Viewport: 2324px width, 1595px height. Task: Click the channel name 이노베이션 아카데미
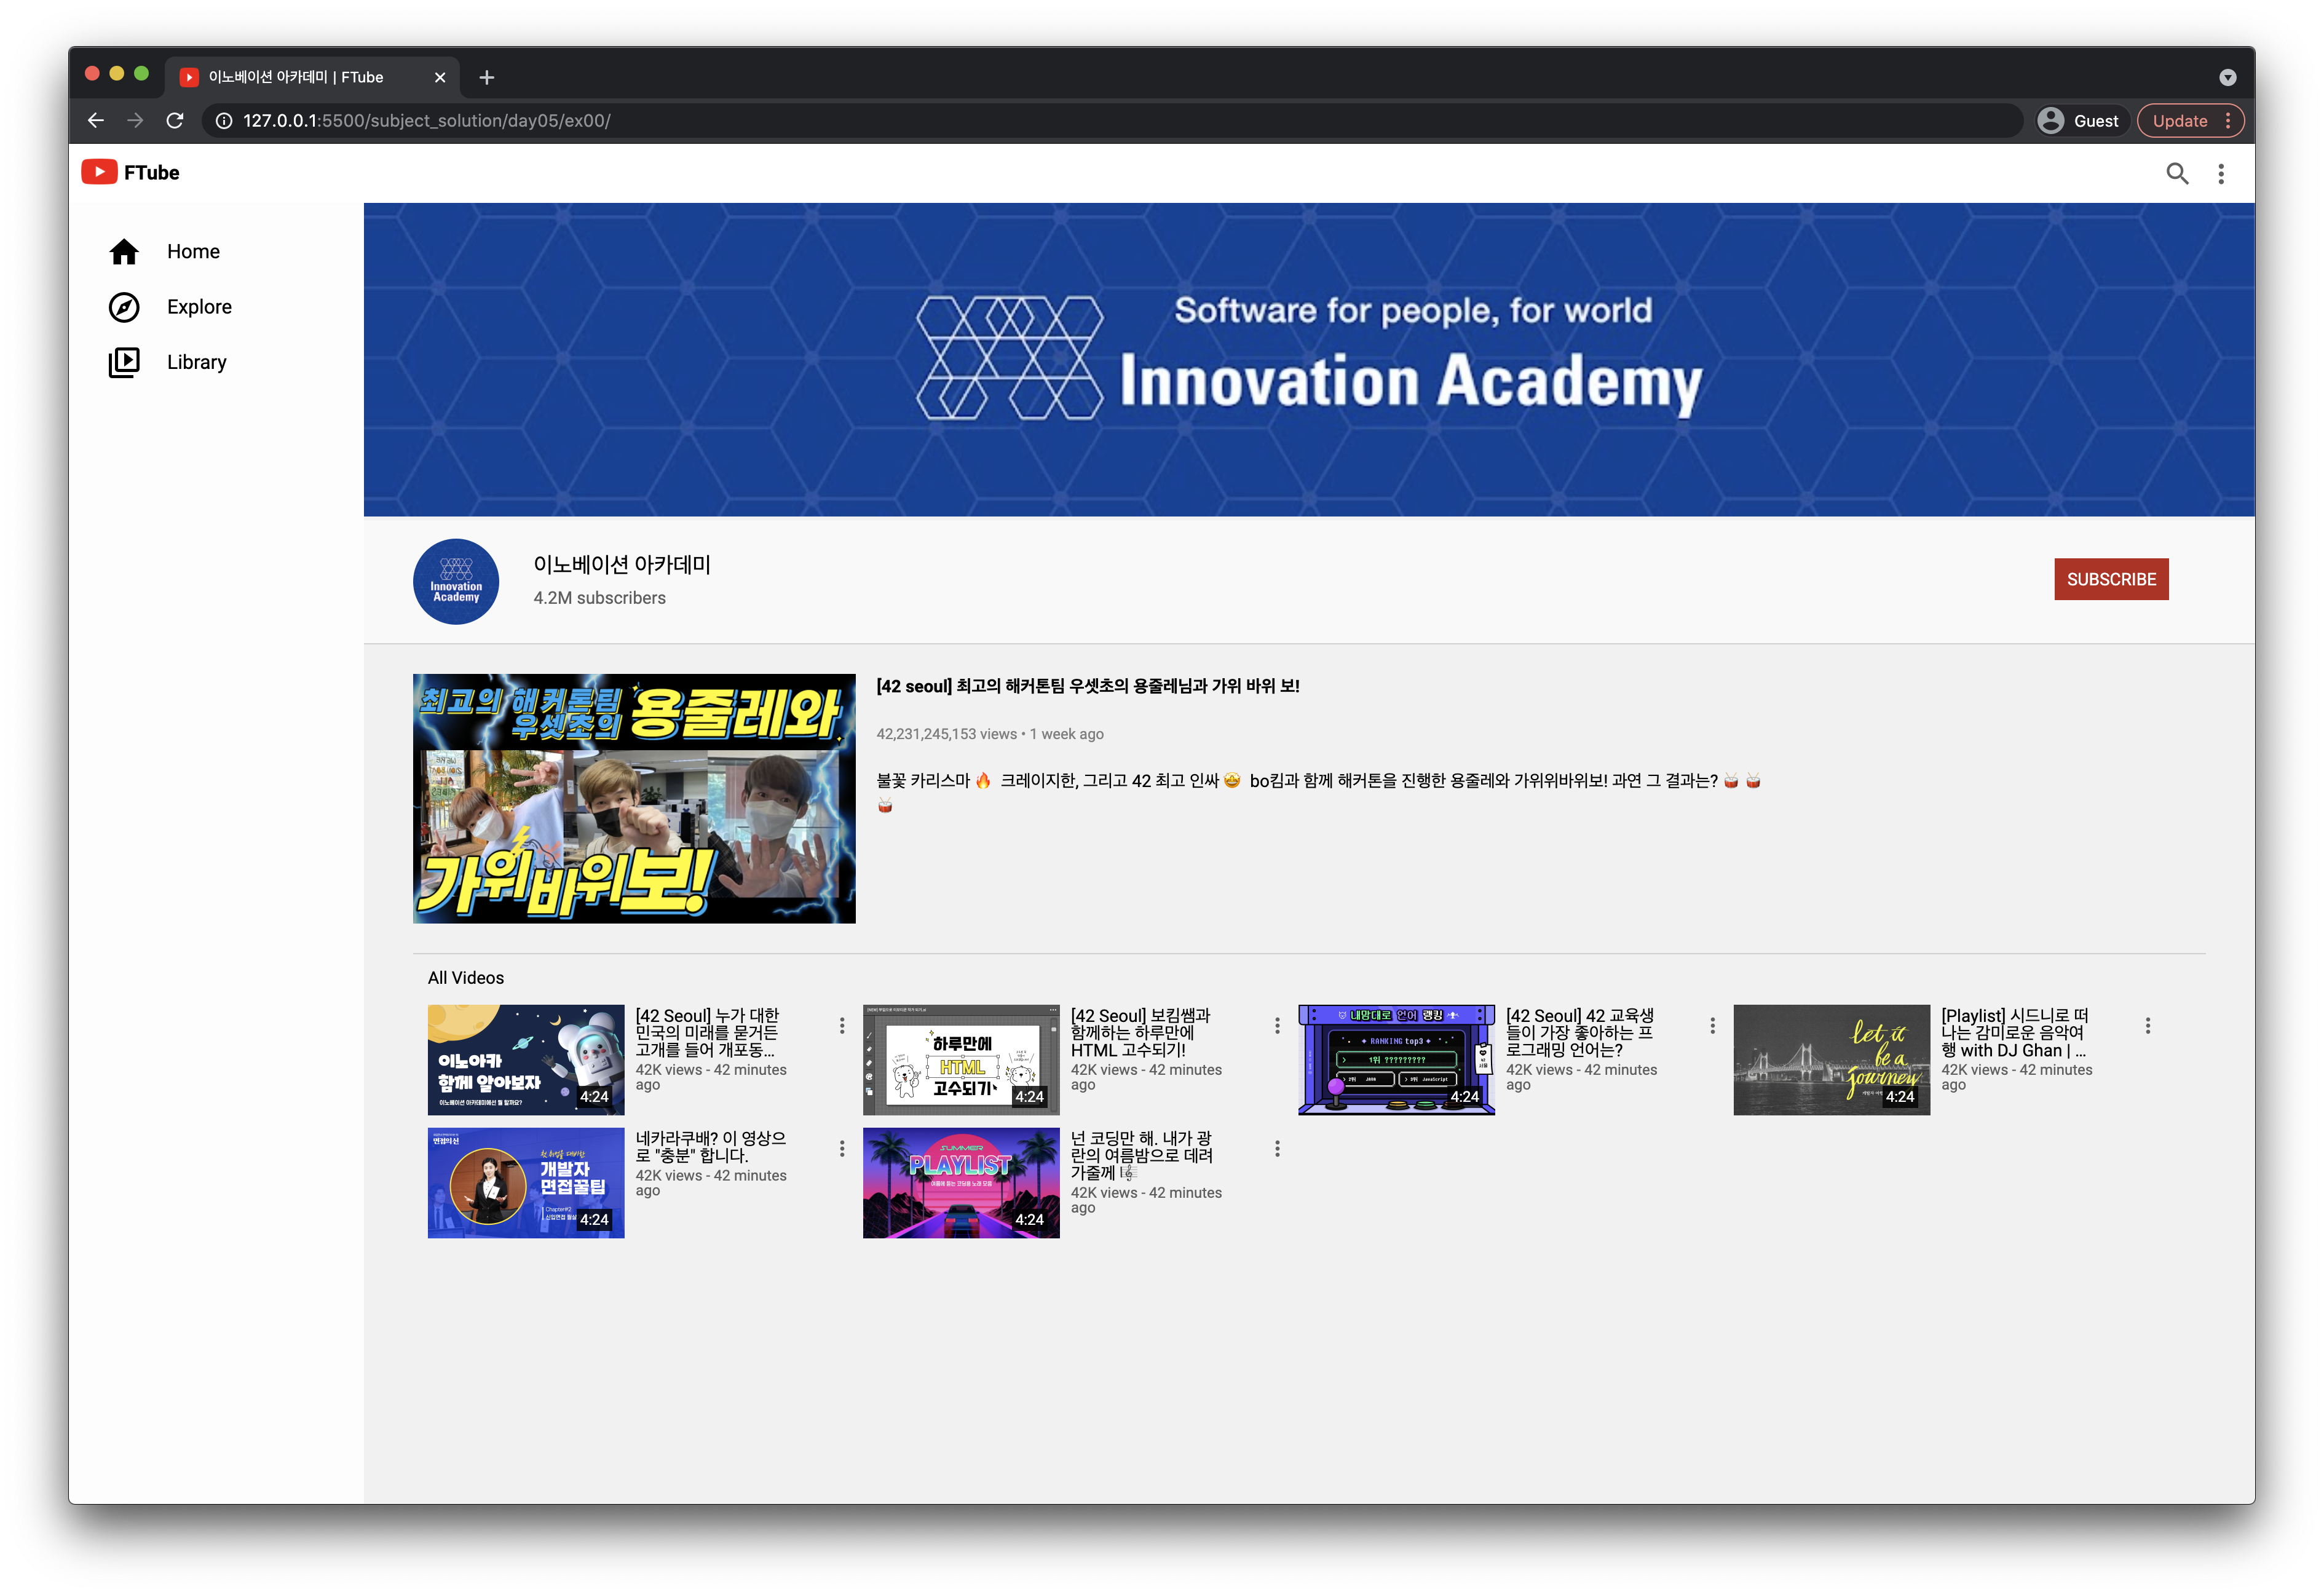(621, 564)
